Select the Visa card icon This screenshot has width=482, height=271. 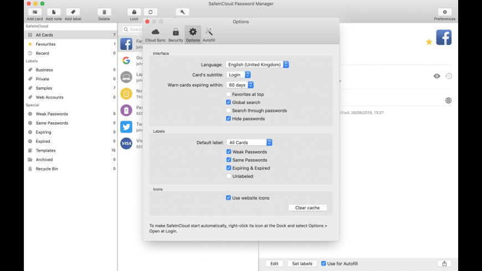(x=126, y=143)
